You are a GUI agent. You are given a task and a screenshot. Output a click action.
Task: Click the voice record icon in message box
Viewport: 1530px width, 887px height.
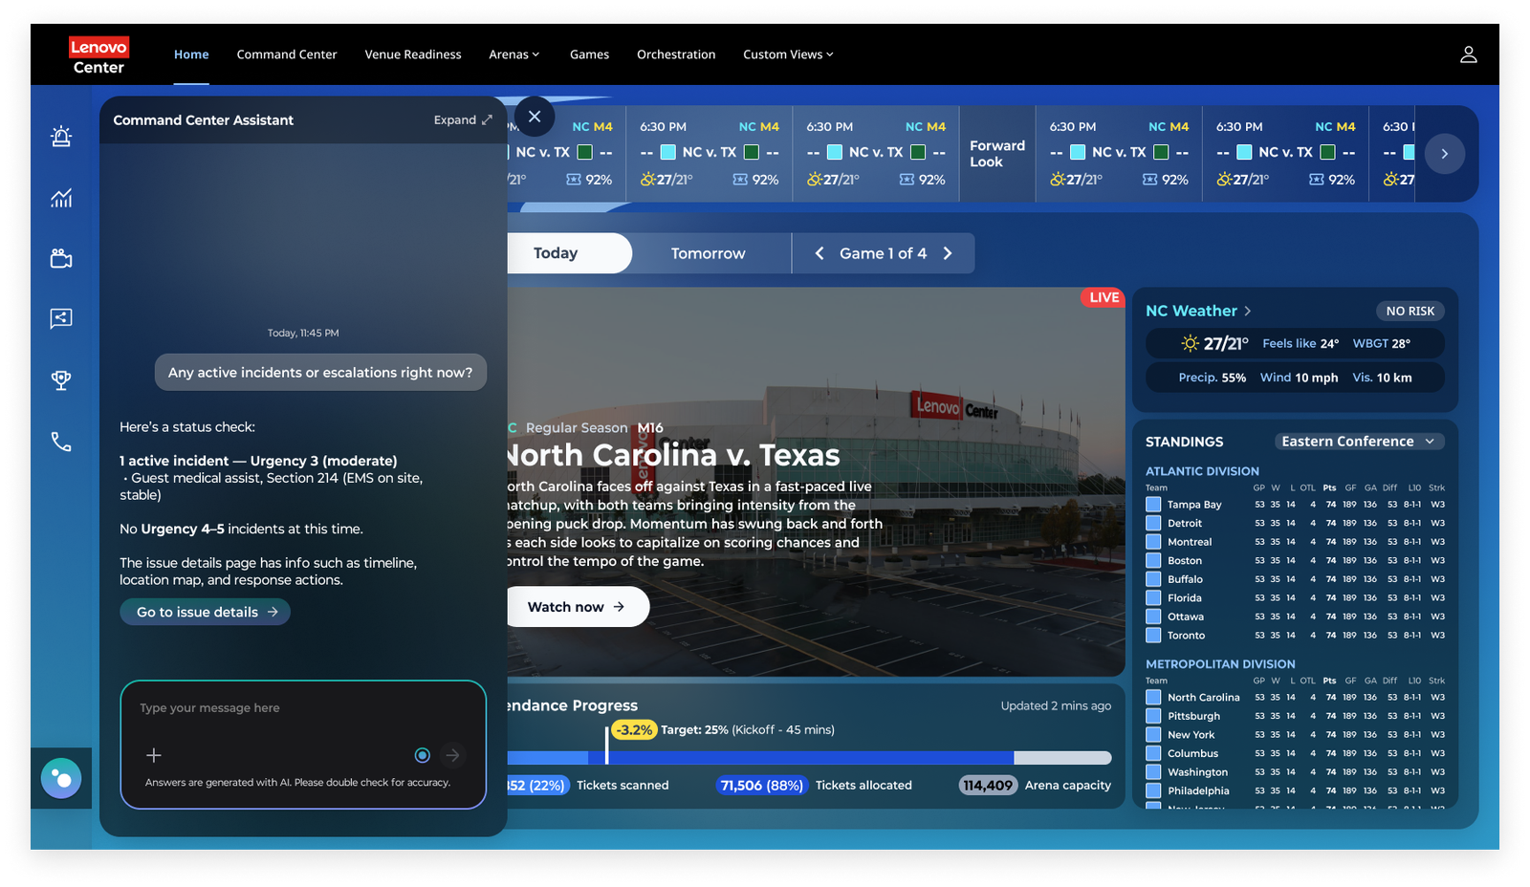[x=422, y=755]
